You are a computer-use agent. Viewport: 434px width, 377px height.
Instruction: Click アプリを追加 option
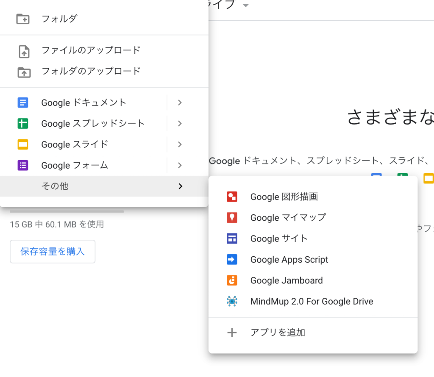coord(313,333)
